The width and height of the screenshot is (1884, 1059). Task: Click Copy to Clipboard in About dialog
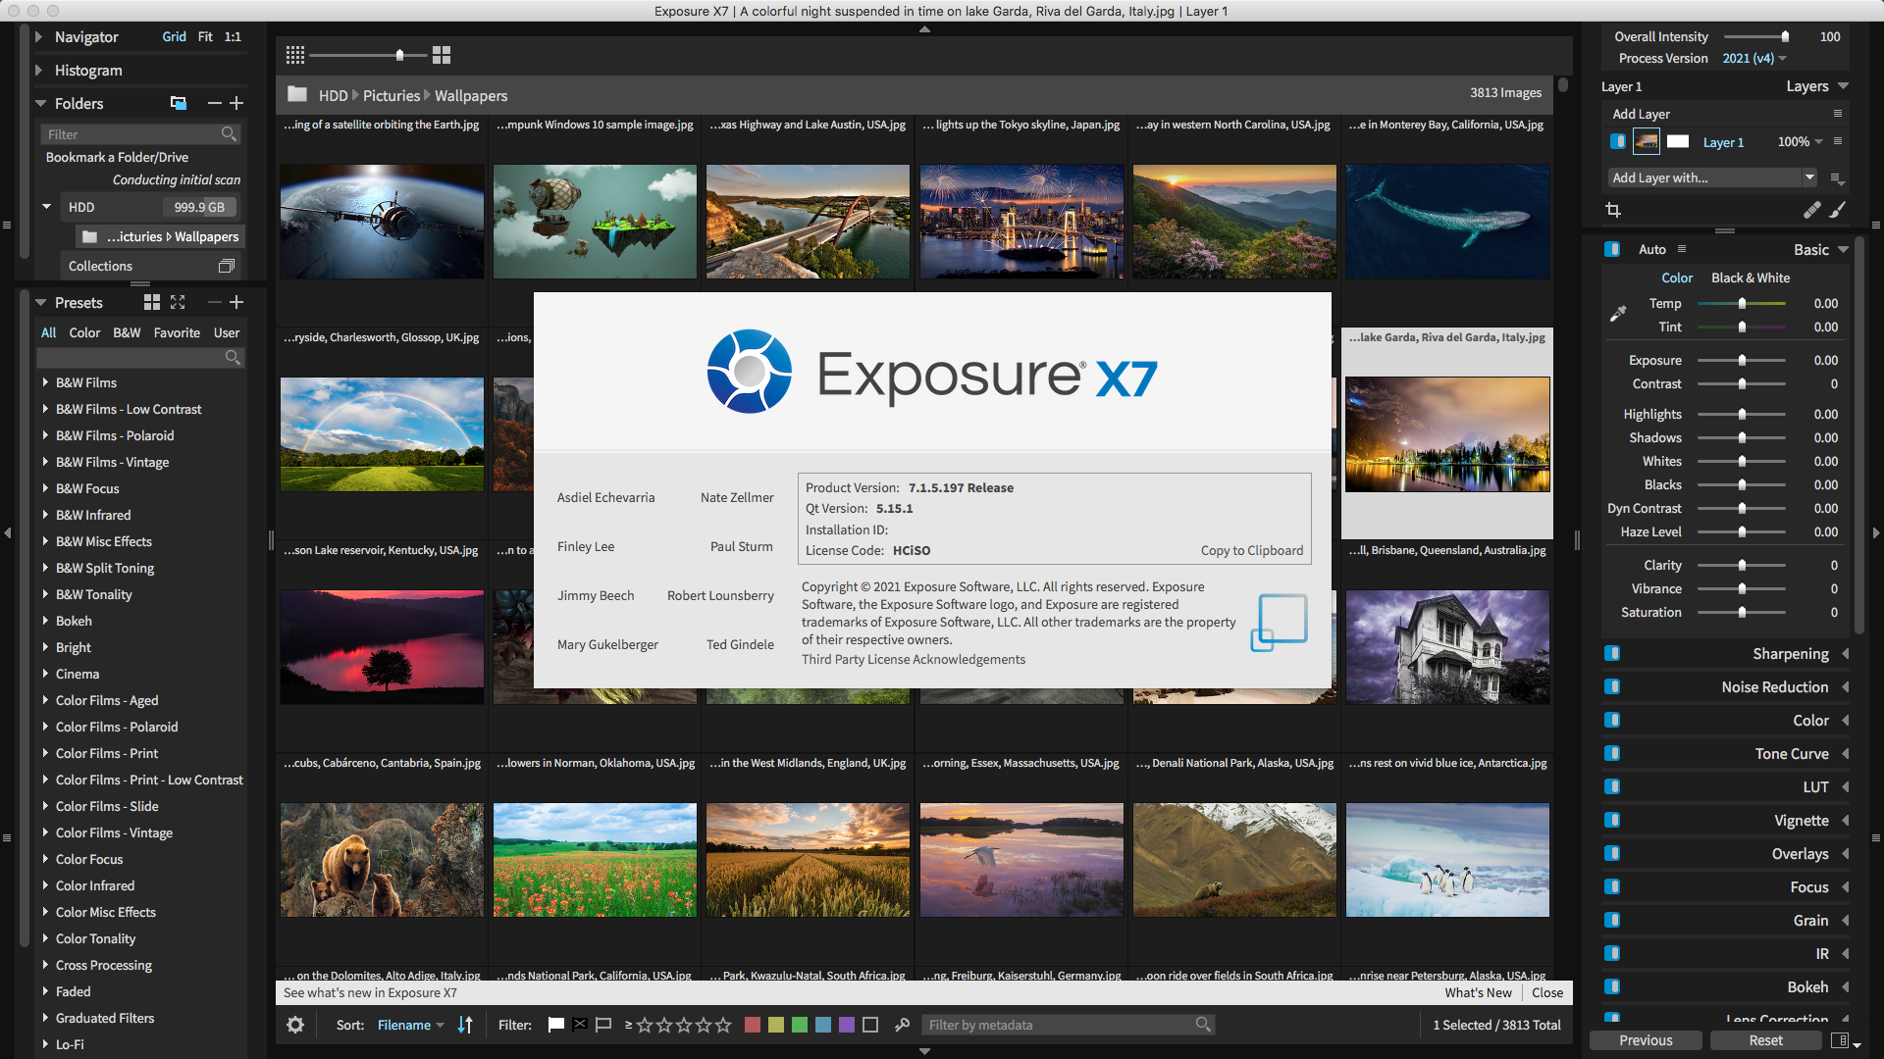(1251, 550)
